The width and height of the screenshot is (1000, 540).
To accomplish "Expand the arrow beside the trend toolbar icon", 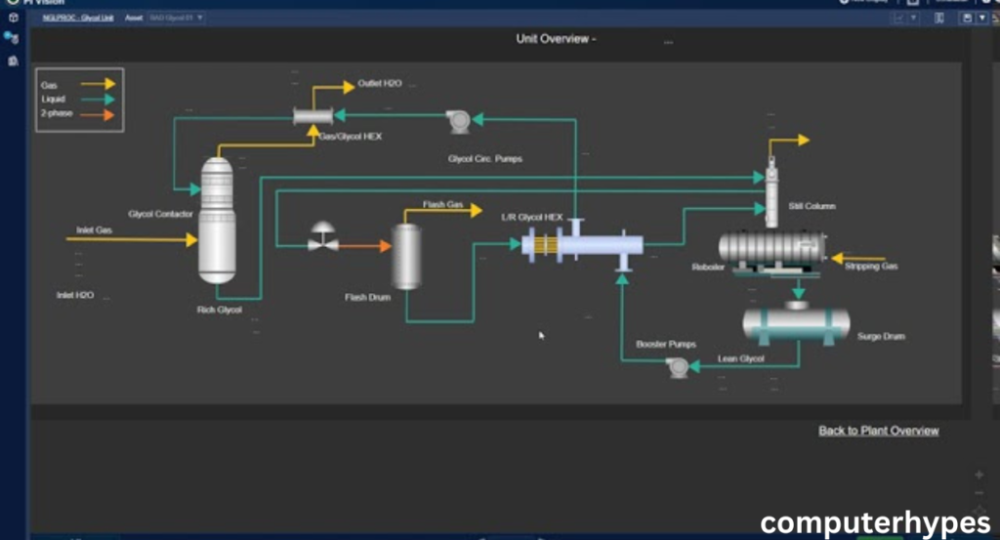I will pos(914,18).
